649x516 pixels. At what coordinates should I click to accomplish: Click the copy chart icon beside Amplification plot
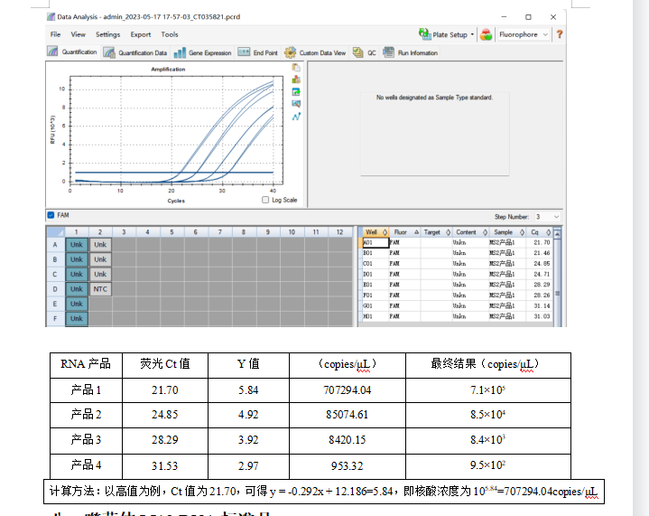coord(296,68)
